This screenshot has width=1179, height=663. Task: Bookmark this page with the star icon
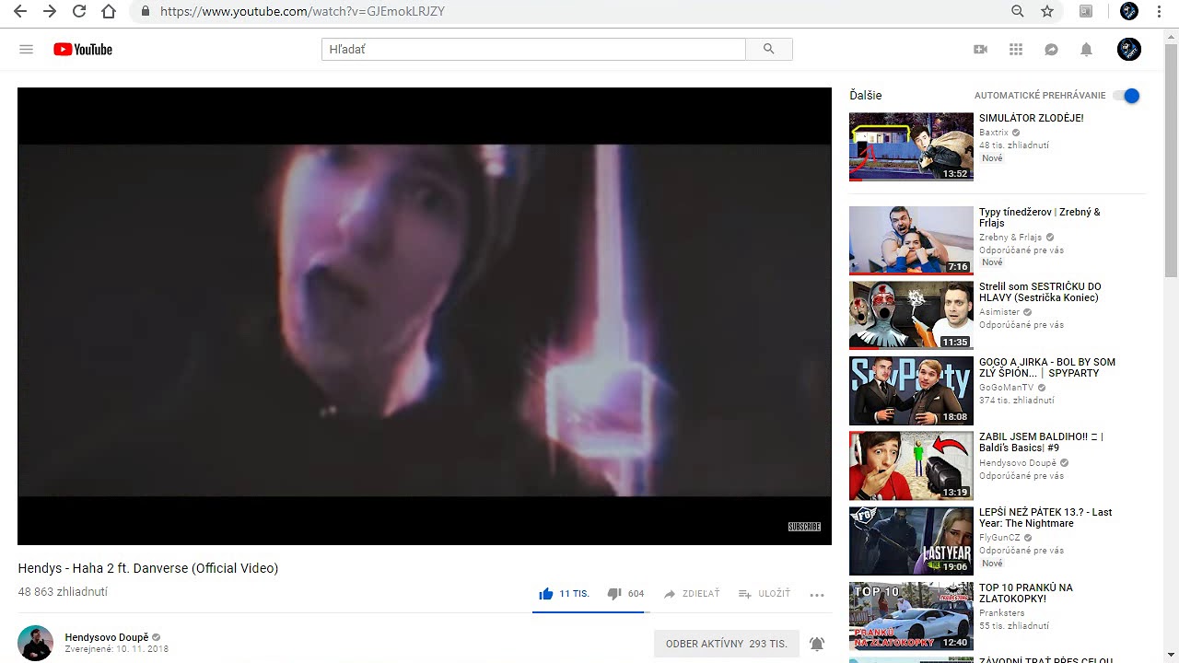tap(1047, 11)
